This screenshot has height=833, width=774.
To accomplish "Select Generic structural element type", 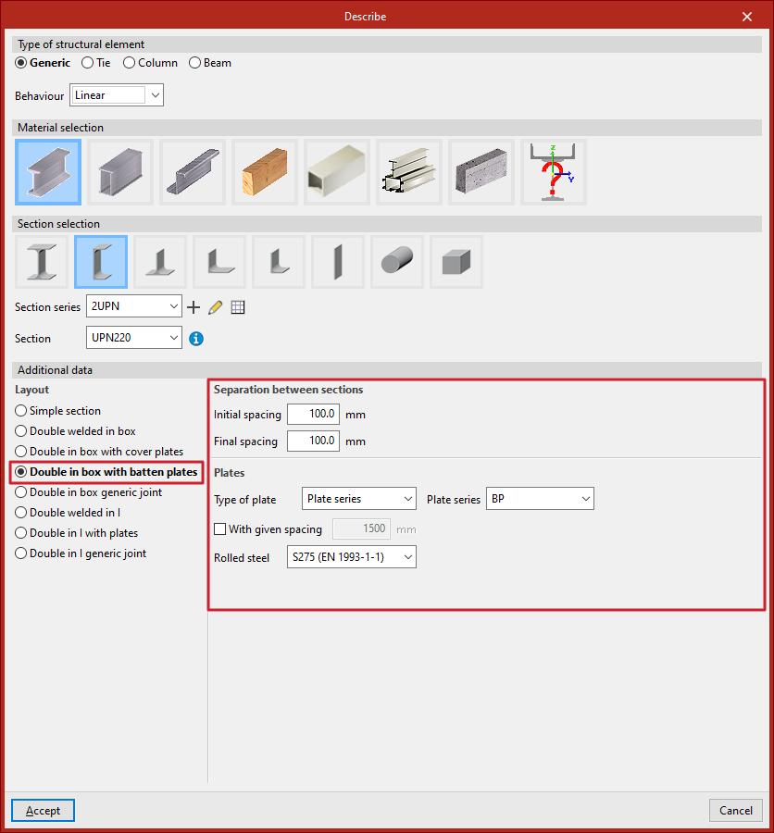I will coord(44,63).
